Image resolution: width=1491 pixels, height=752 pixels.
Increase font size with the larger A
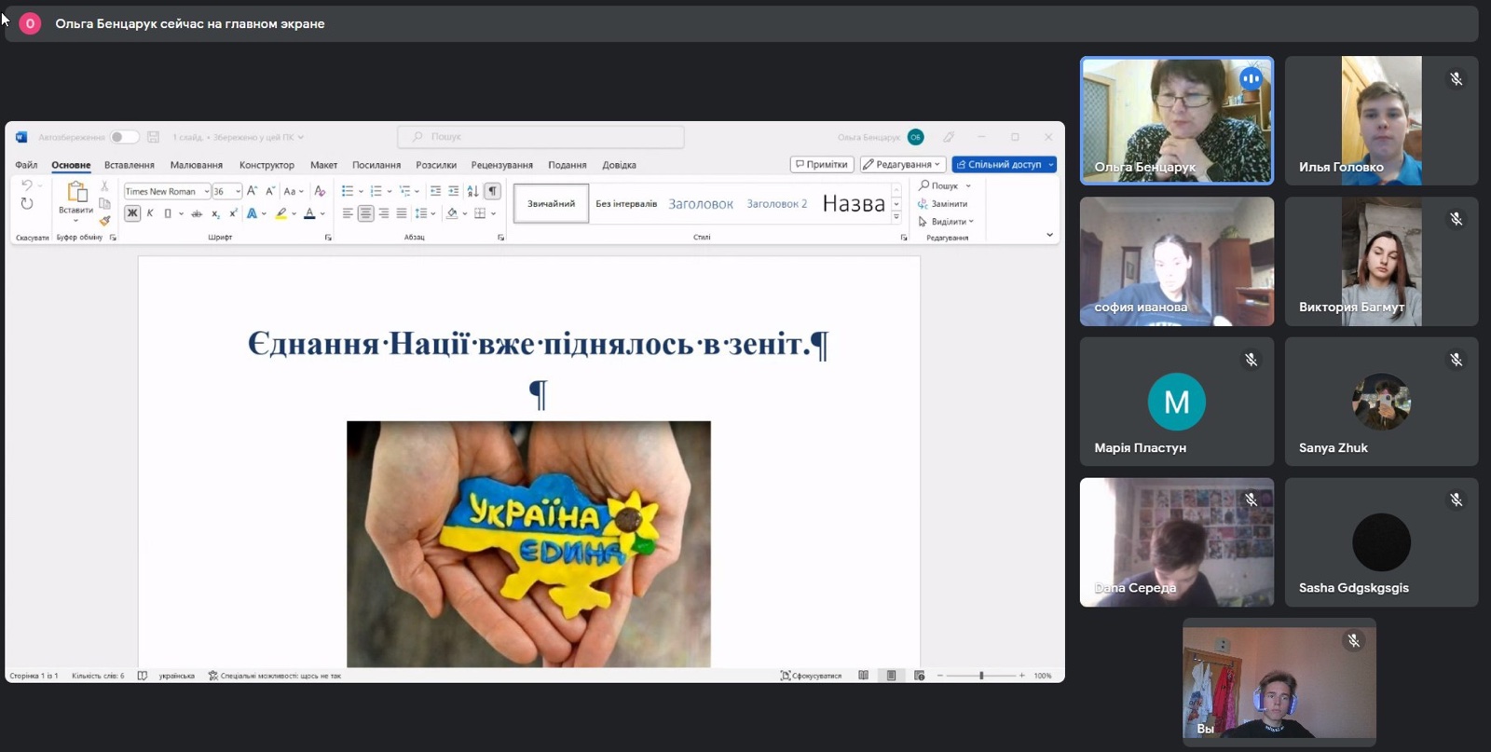coord(252,191)
